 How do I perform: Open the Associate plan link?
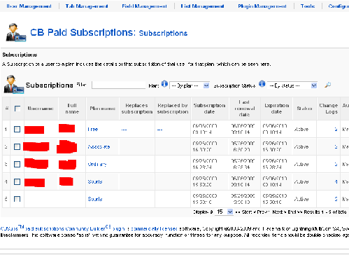(x=99, y=146)
